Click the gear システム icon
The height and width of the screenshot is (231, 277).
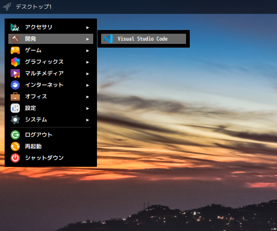(x=15, y=120)
